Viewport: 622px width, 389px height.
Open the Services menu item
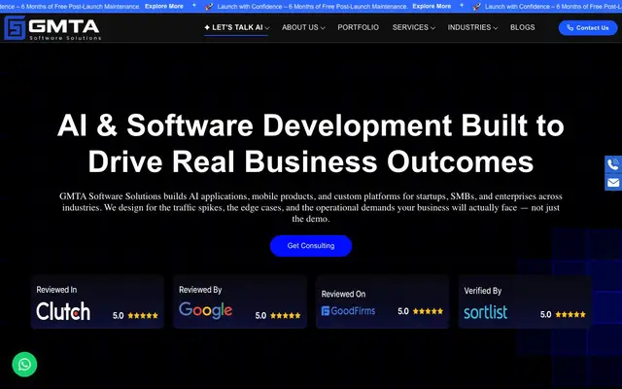(414, 27)
